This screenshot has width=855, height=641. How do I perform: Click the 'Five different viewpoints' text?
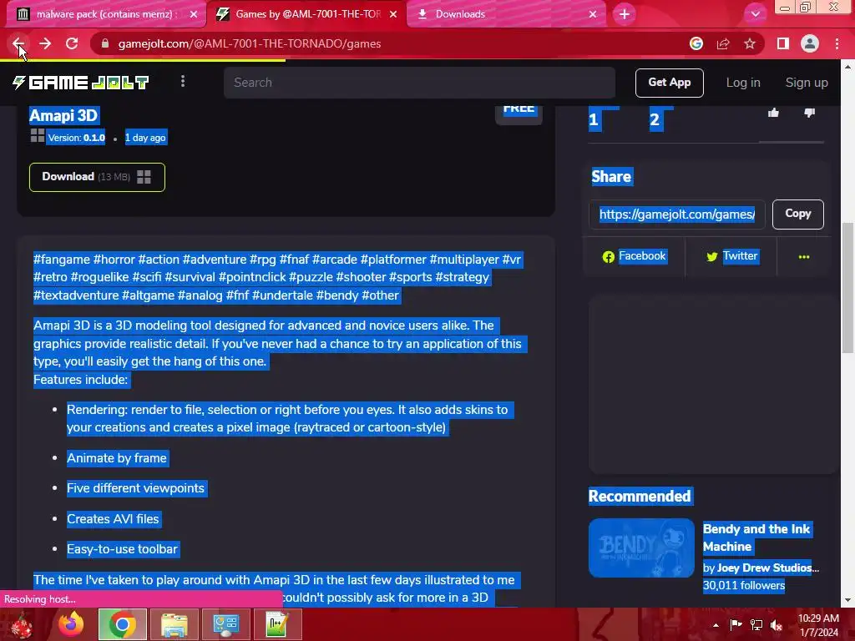tap(135, 488)
